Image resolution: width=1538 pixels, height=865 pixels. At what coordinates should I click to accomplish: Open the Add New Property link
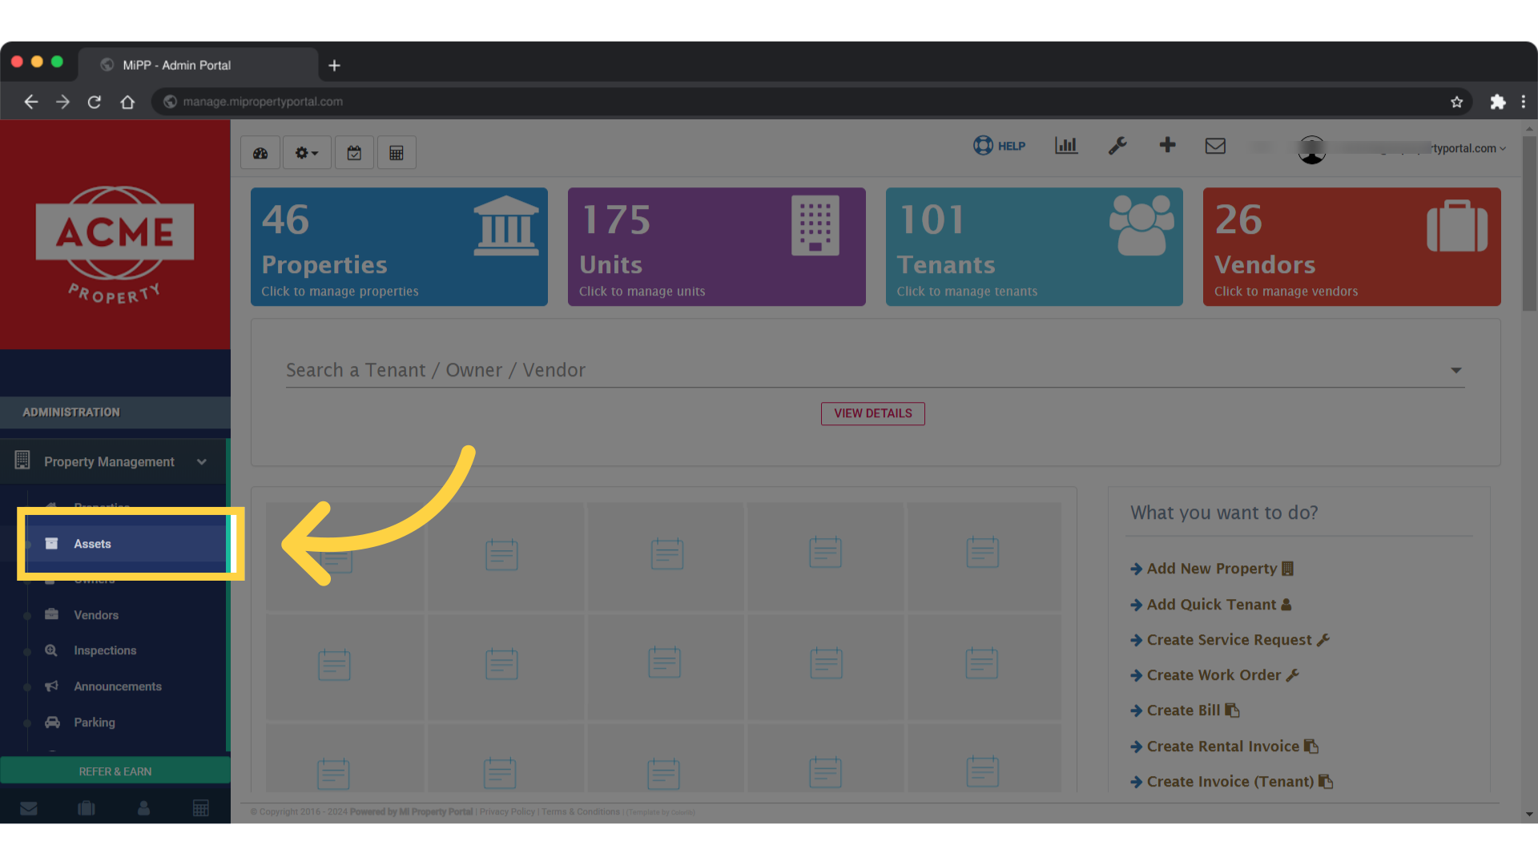click(1211, 569)
